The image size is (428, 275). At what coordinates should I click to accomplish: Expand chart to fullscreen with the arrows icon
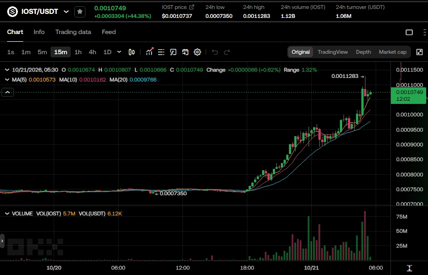pos(420,52)
